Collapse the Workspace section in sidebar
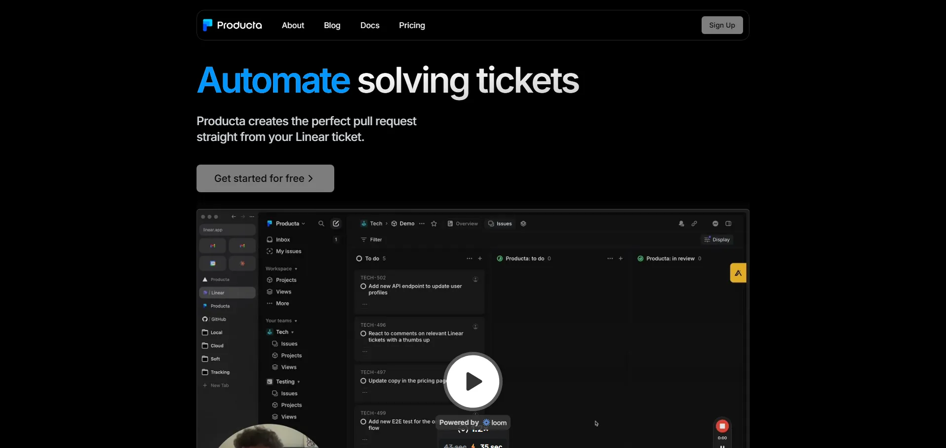The image size is (946, 448). point(281,269)
